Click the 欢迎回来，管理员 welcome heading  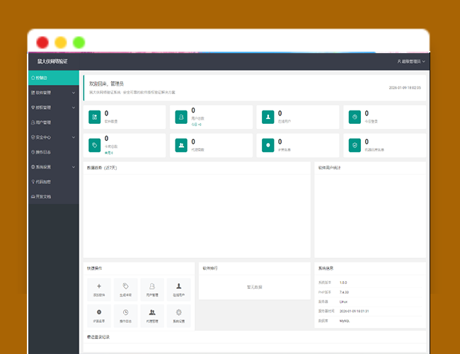tap(106, 84)
